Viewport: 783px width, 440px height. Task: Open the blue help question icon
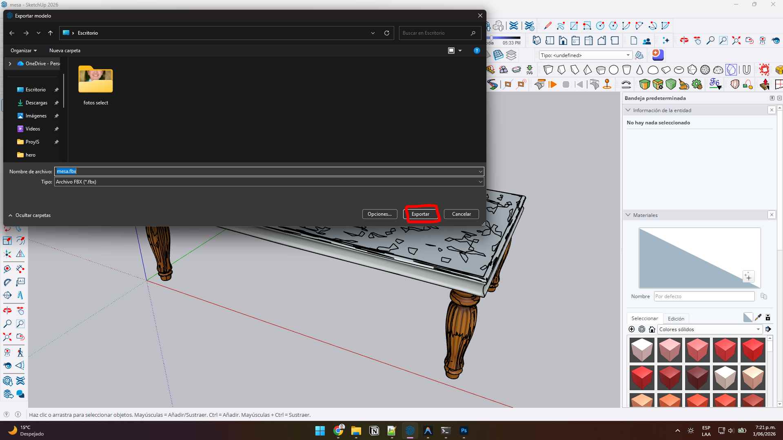pyautogui.click(x=477, y=51)
